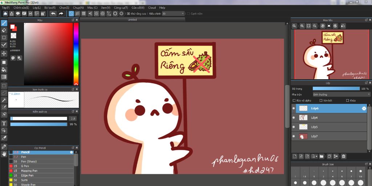Open Pha trộn blend mode dropdown

341,94
